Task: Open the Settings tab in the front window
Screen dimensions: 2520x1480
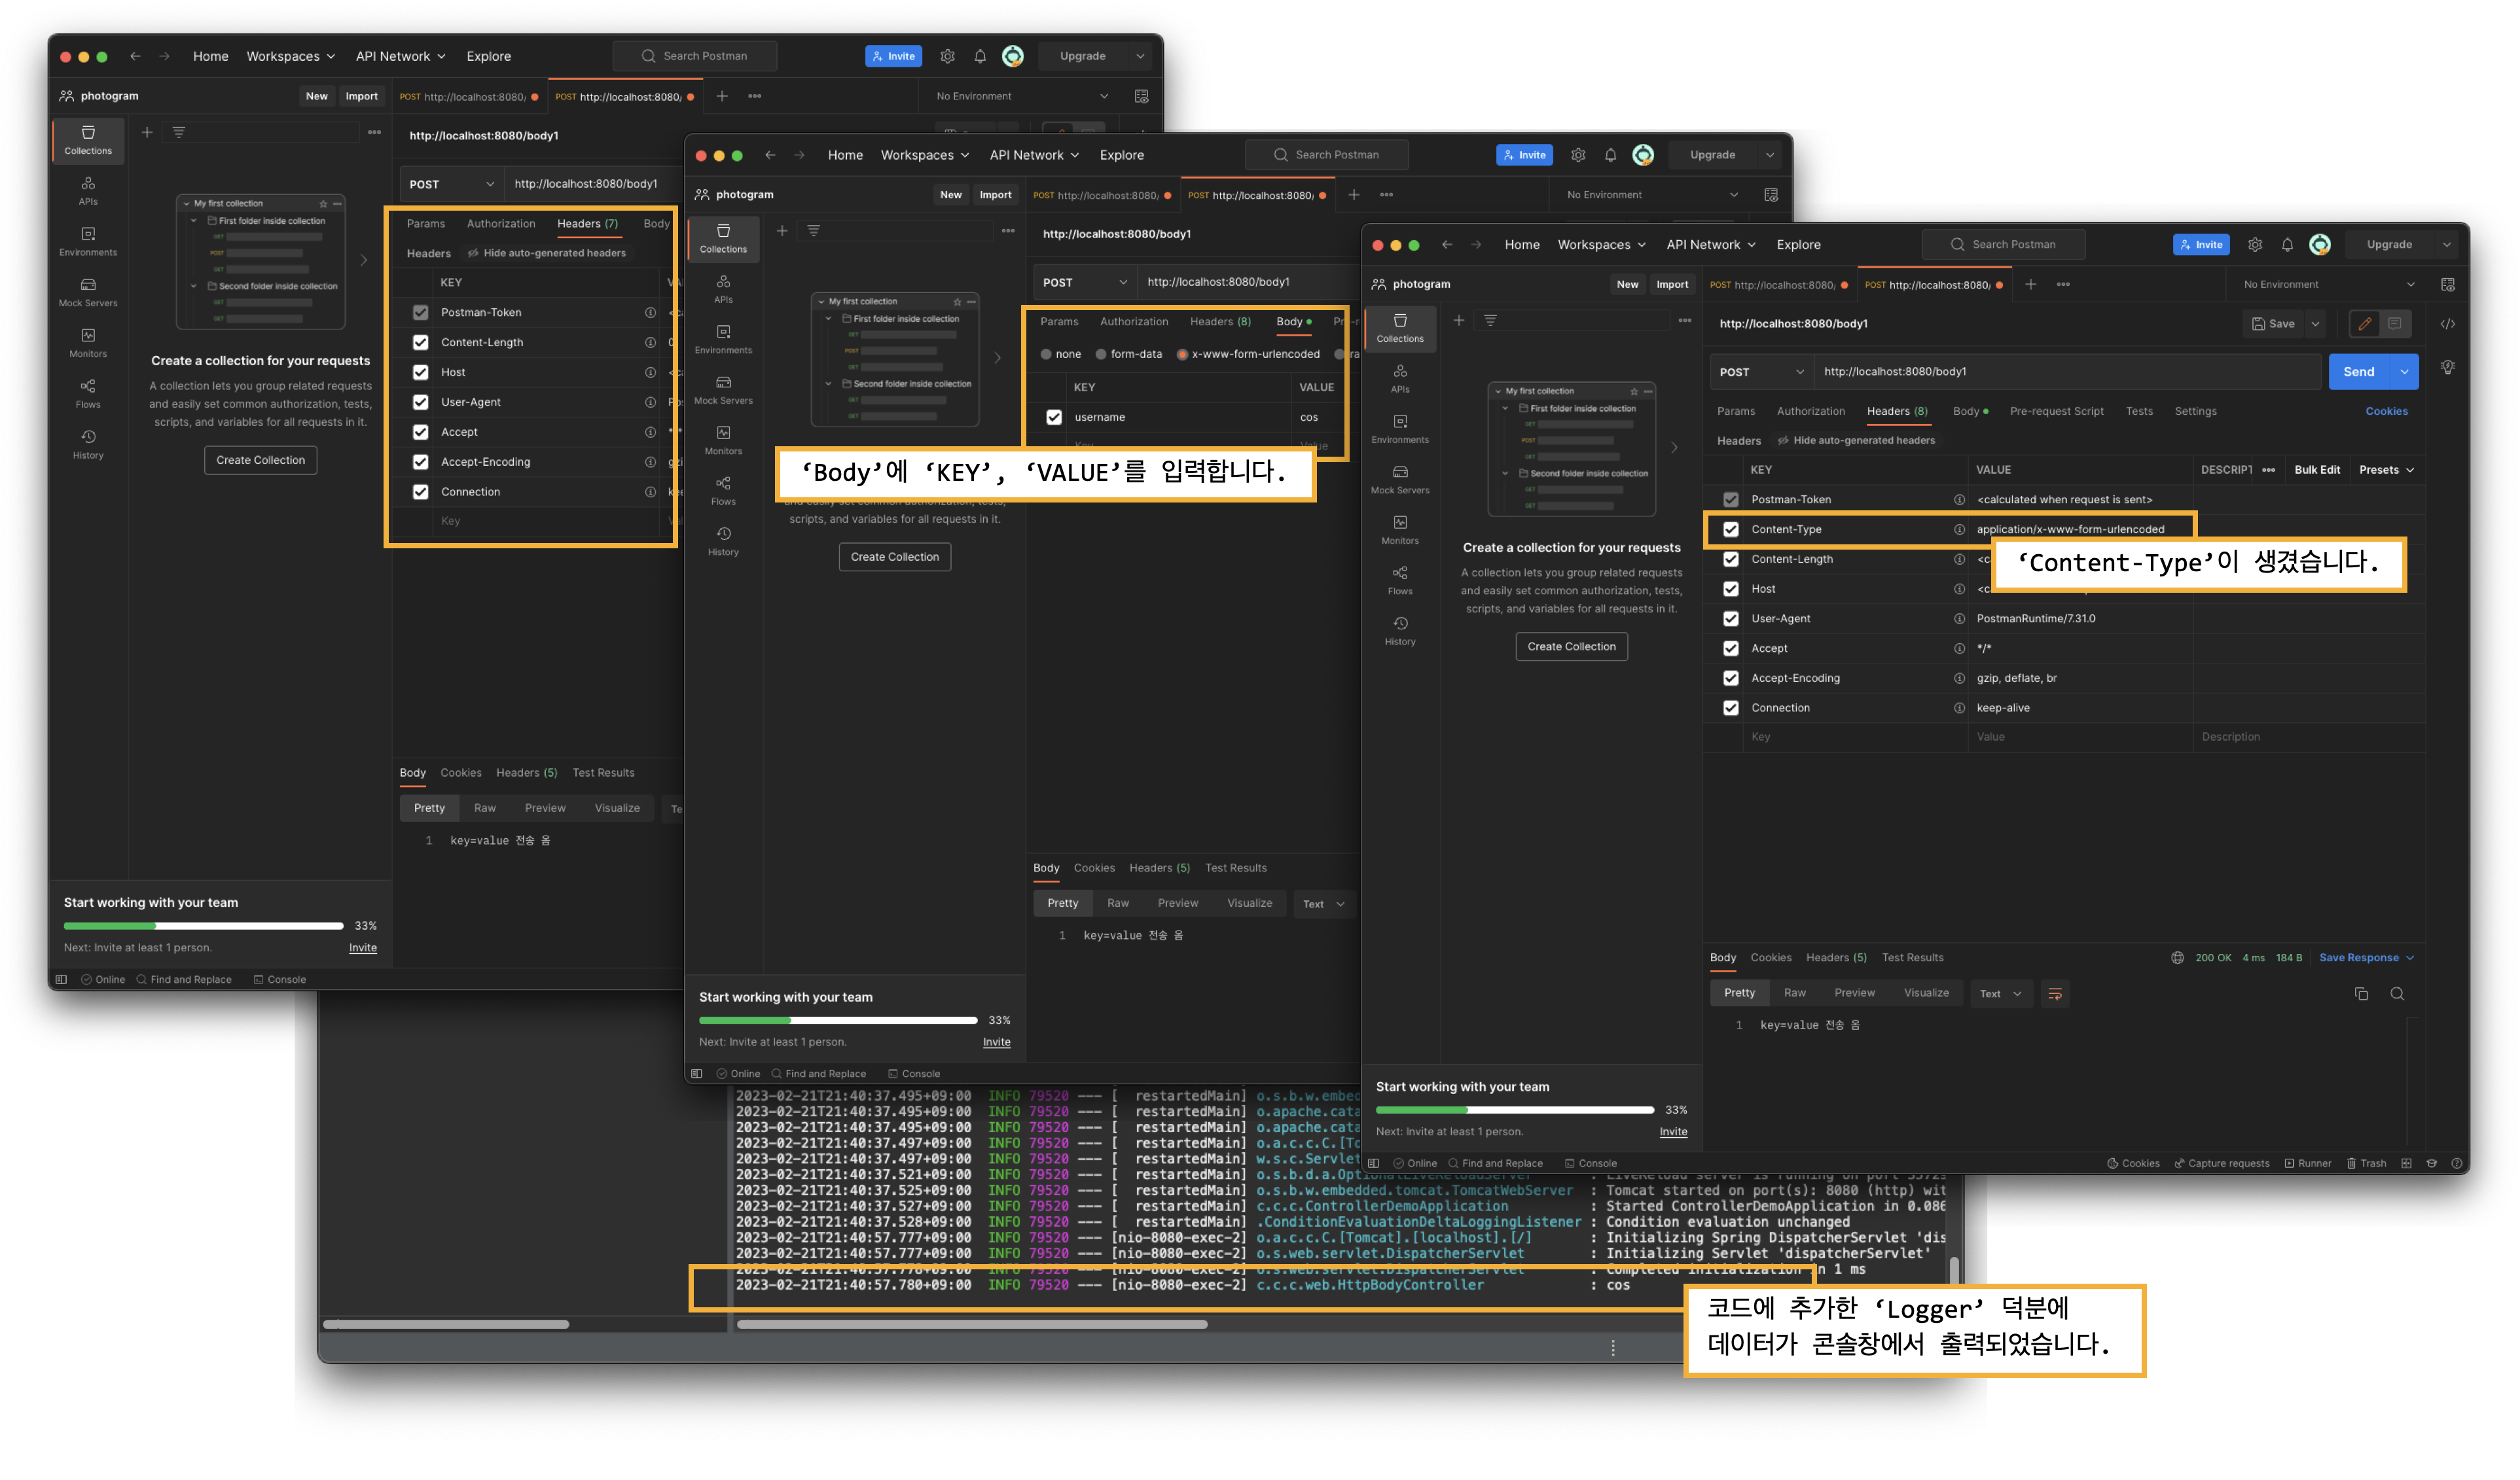Action: [2195, 412]
